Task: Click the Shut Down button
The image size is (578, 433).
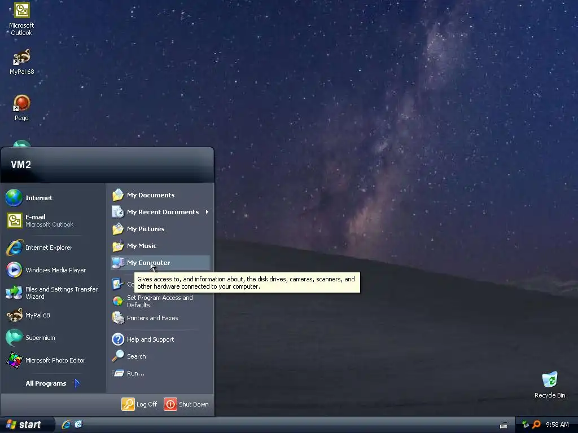Action: coord(186,404)
